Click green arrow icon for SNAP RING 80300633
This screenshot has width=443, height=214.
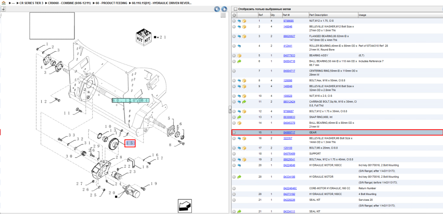pos(239,117)
